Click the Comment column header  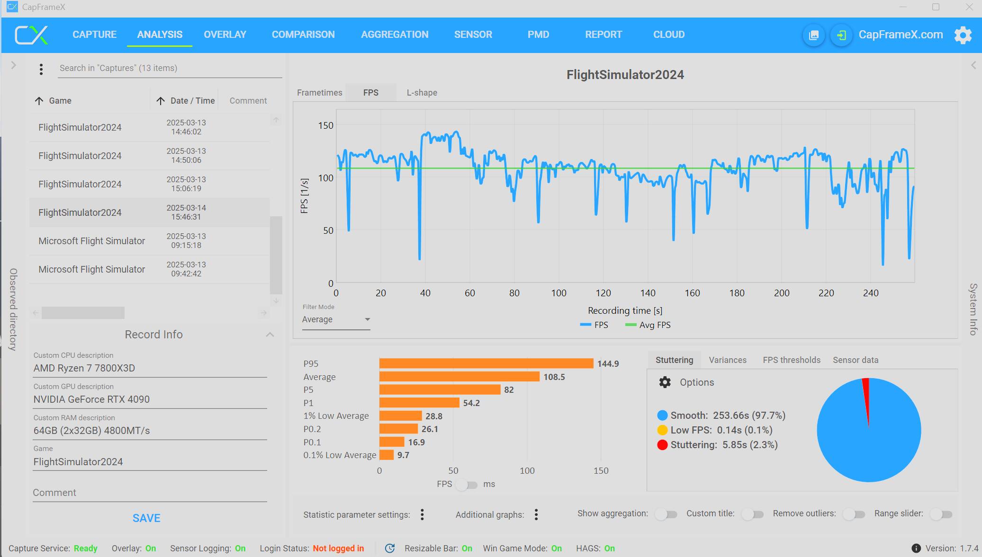tap(248, 101)
